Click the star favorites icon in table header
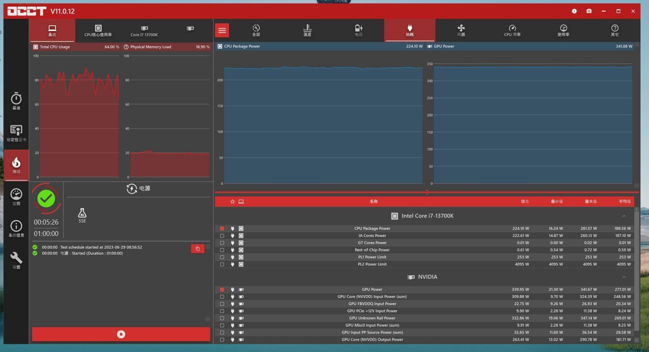This screenshot has height=352, width=649. pos(232,202)
